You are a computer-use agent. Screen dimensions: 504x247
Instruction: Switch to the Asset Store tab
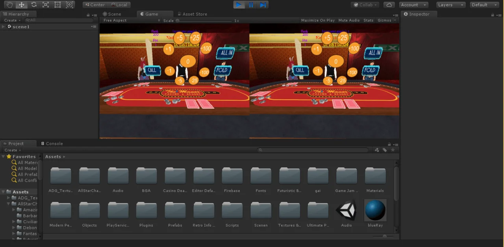click(x=192, y=14)
